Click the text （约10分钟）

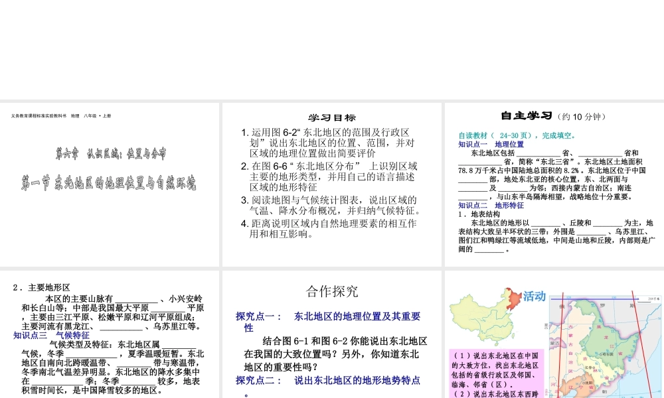click(x=582, y=117)
